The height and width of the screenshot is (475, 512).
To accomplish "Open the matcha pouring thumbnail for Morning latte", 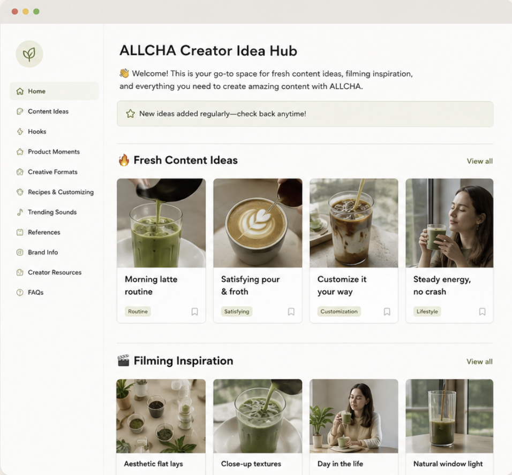I will tap(161, 223).
